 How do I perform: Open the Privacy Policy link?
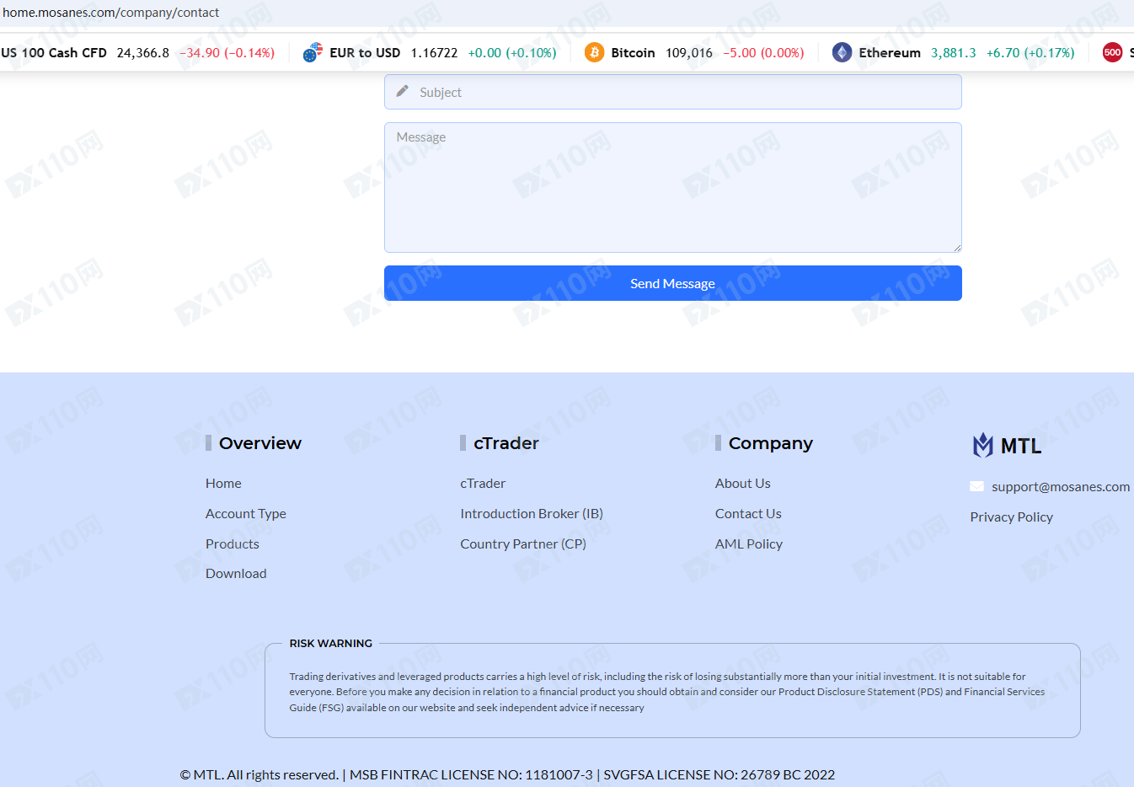pos(1011,517)
